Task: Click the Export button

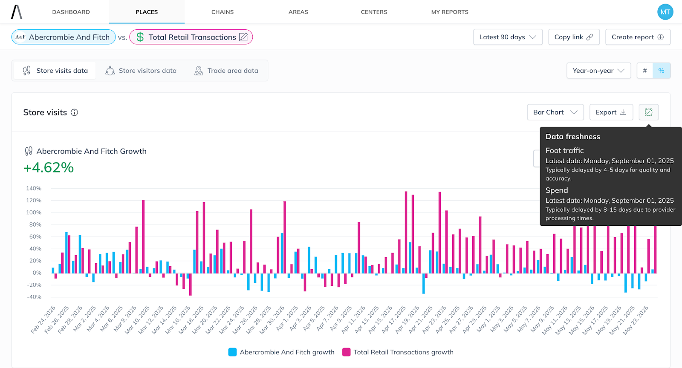Action: (x=611, y=112)
